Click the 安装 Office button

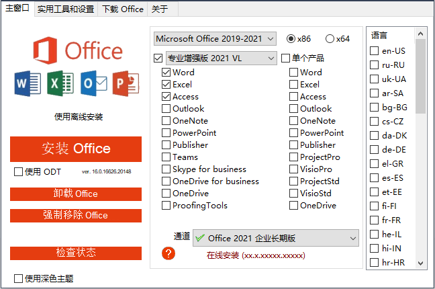pos(76,149)
